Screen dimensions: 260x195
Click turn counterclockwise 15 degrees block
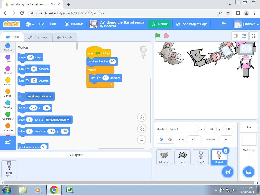click(x=34, y=80)
